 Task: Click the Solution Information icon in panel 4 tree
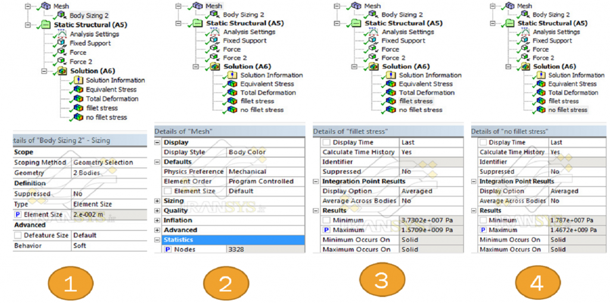pos(541,76)
